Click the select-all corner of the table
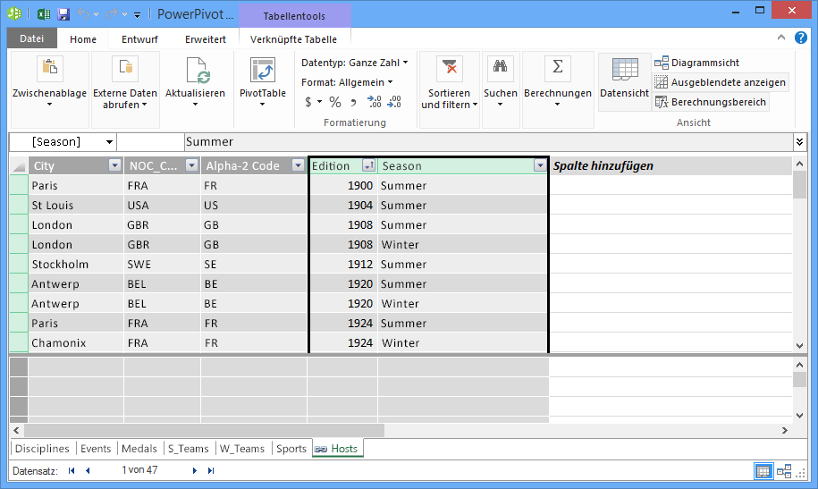Screen dimensions: 818x489 [19, 166]
